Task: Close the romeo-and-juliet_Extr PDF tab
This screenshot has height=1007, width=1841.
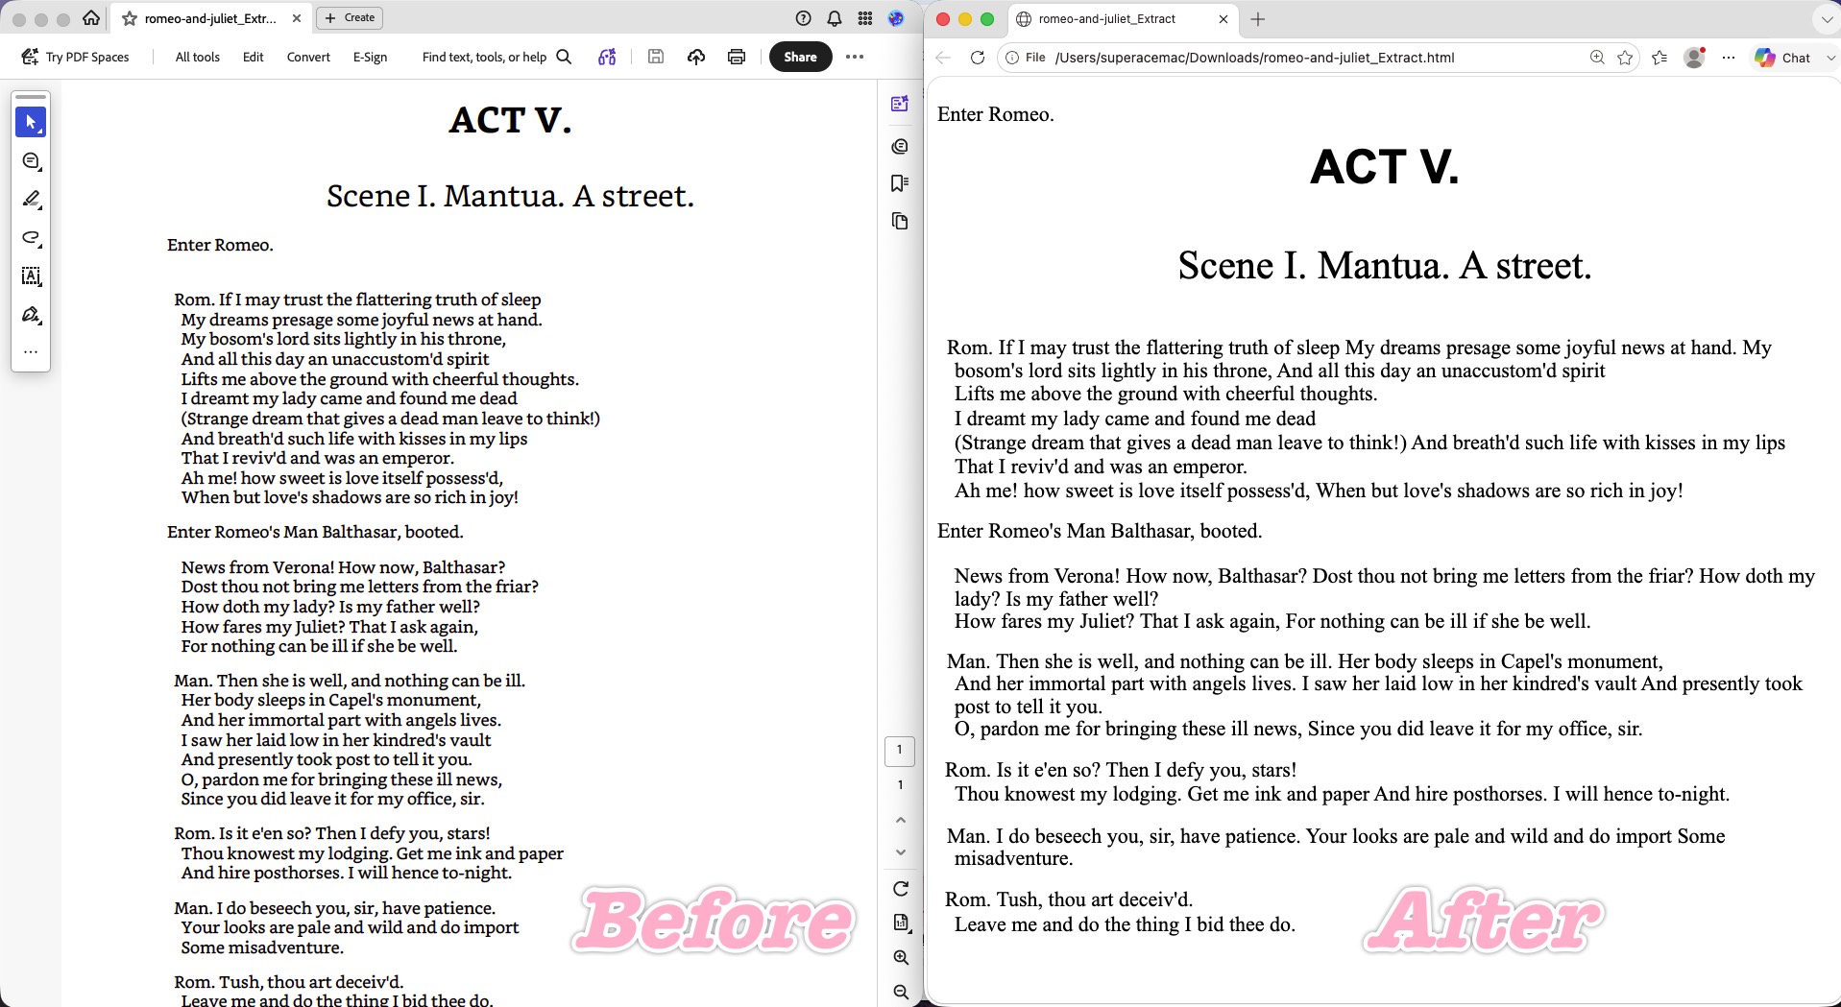Action: (296, 18)
